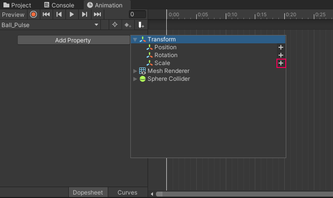Viewport: 333px width, 198px height.
Task: Click the add event icon
Action: pyautogui.click(x=141, y=25)
